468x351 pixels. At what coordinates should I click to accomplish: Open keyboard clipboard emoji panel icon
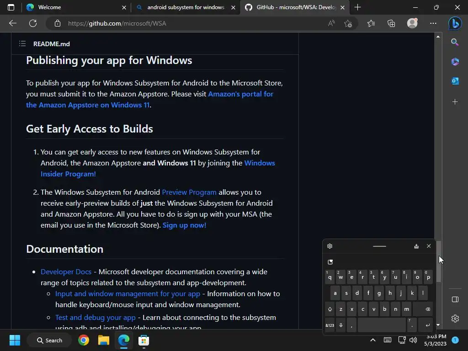click(330, 262)
